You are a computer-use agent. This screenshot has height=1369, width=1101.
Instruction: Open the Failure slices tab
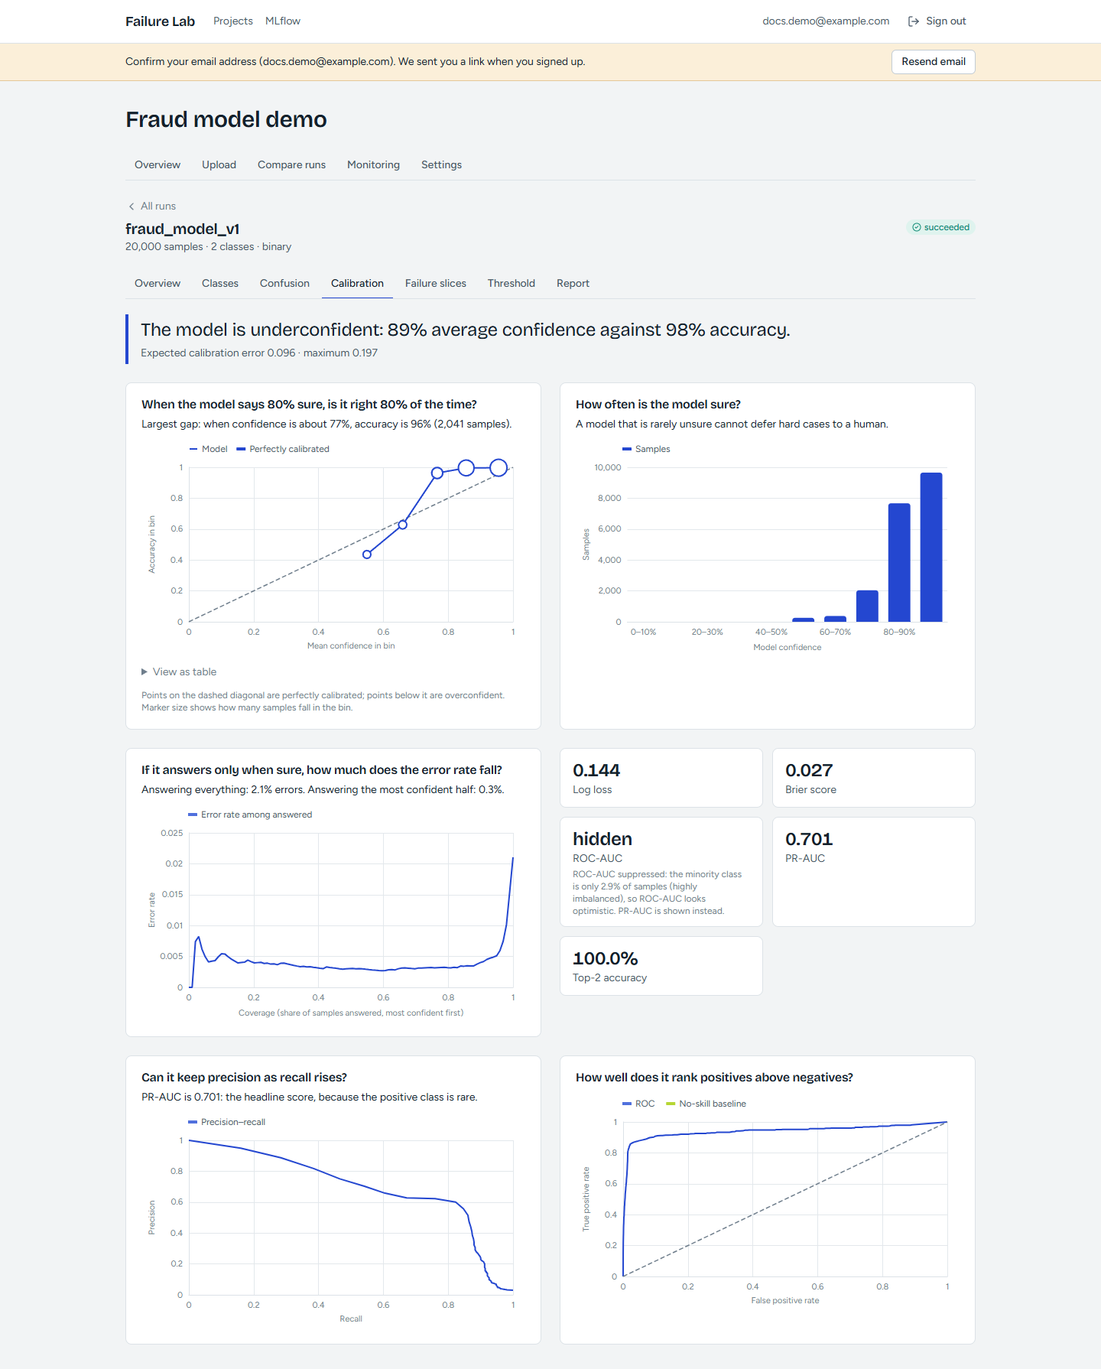pos(436,284)
